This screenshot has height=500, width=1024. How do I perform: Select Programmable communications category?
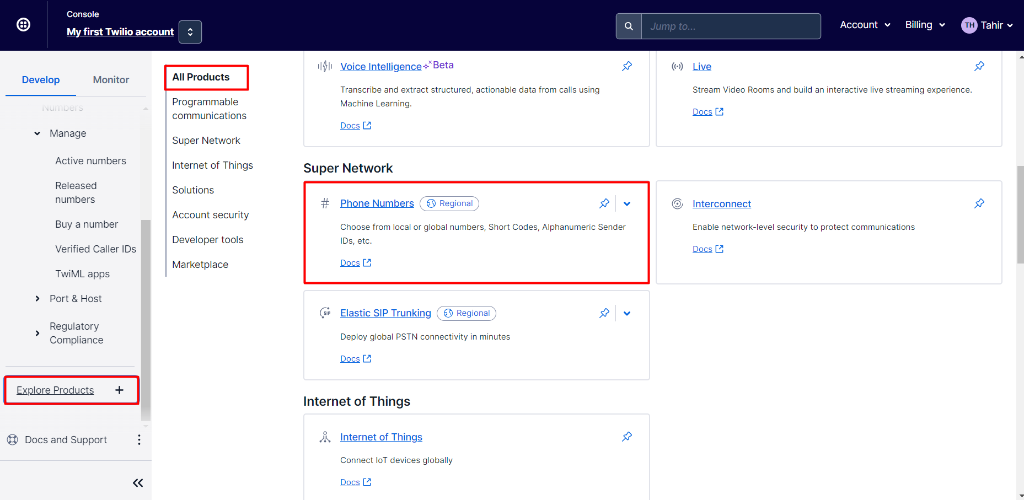210,109
